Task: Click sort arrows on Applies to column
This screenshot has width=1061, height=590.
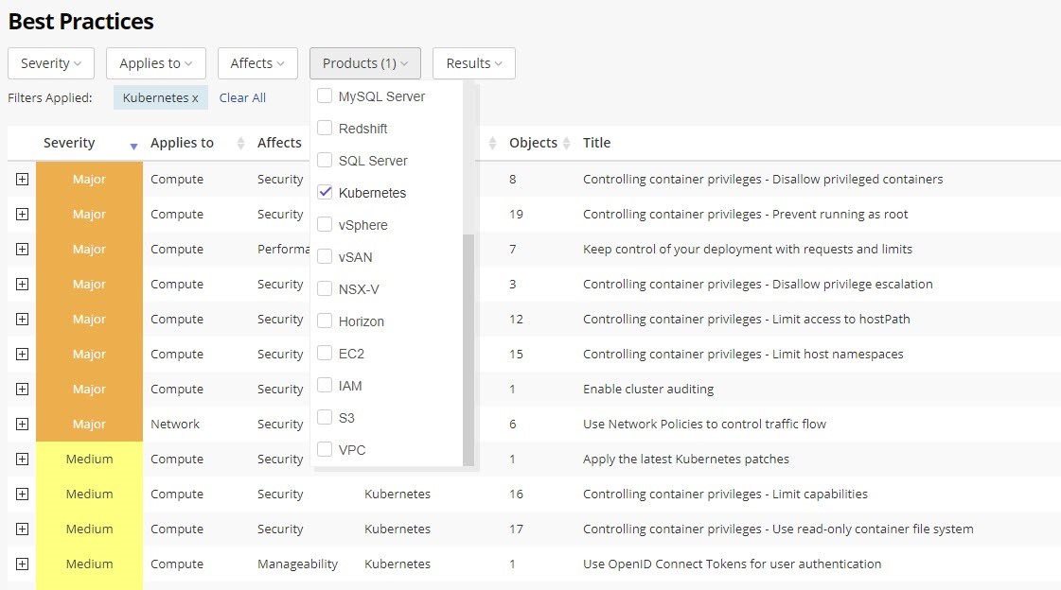Action: pyautogui.click(x=240, y=144)
